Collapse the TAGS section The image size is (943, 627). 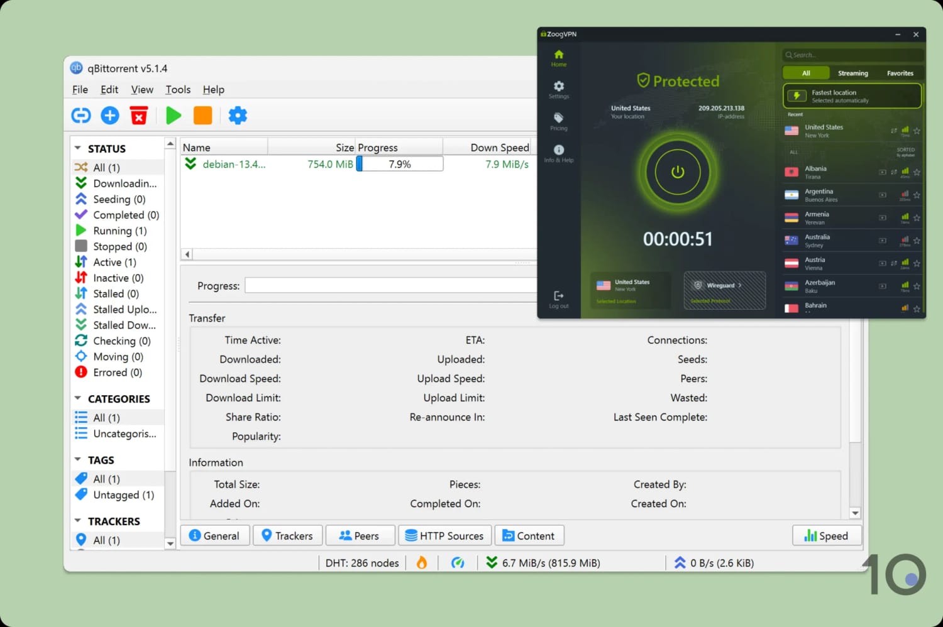[x=78, y=459]
